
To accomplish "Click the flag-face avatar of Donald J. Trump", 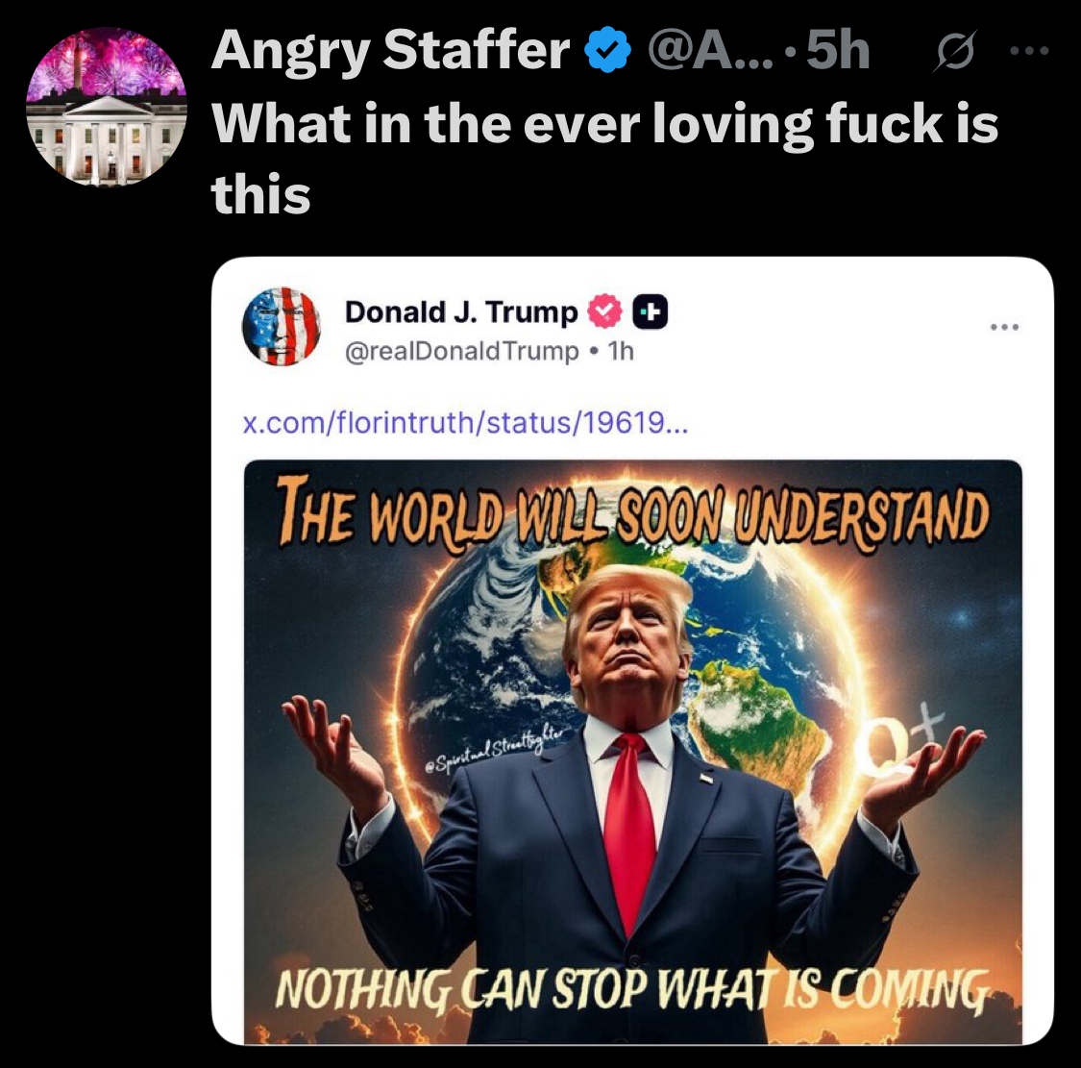I will click(x=282, y=326).
